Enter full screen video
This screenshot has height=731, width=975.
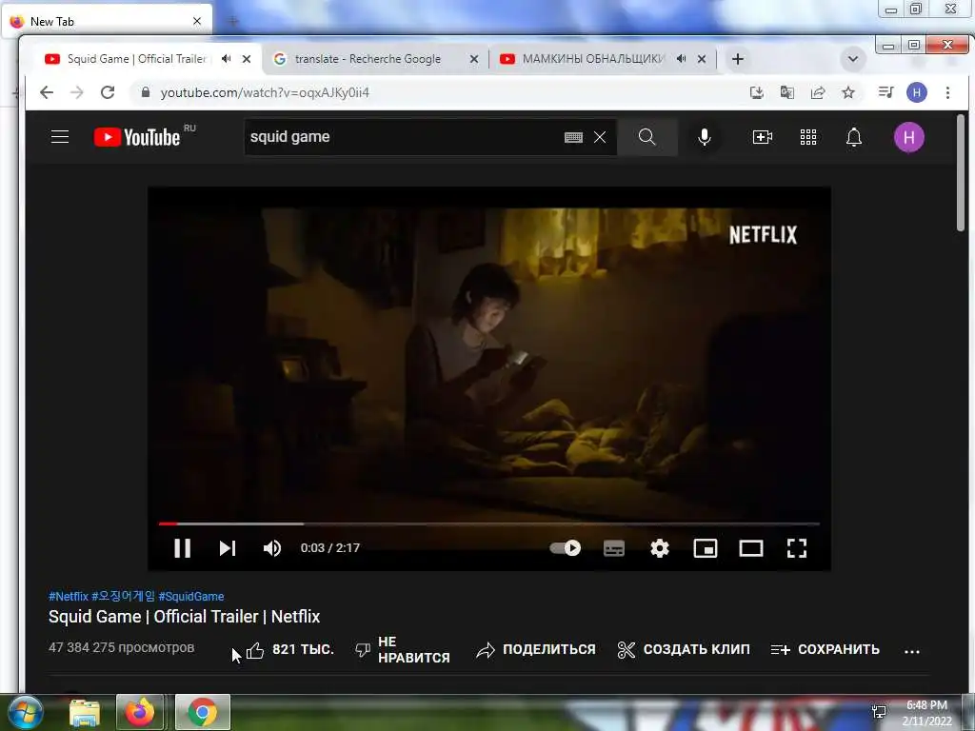(x=797, y=548)
